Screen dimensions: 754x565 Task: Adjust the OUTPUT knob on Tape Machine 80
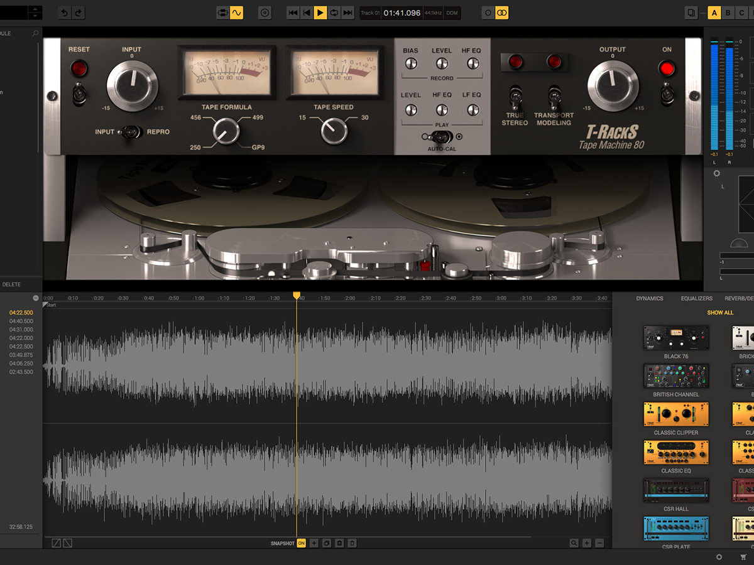[612, 83]
